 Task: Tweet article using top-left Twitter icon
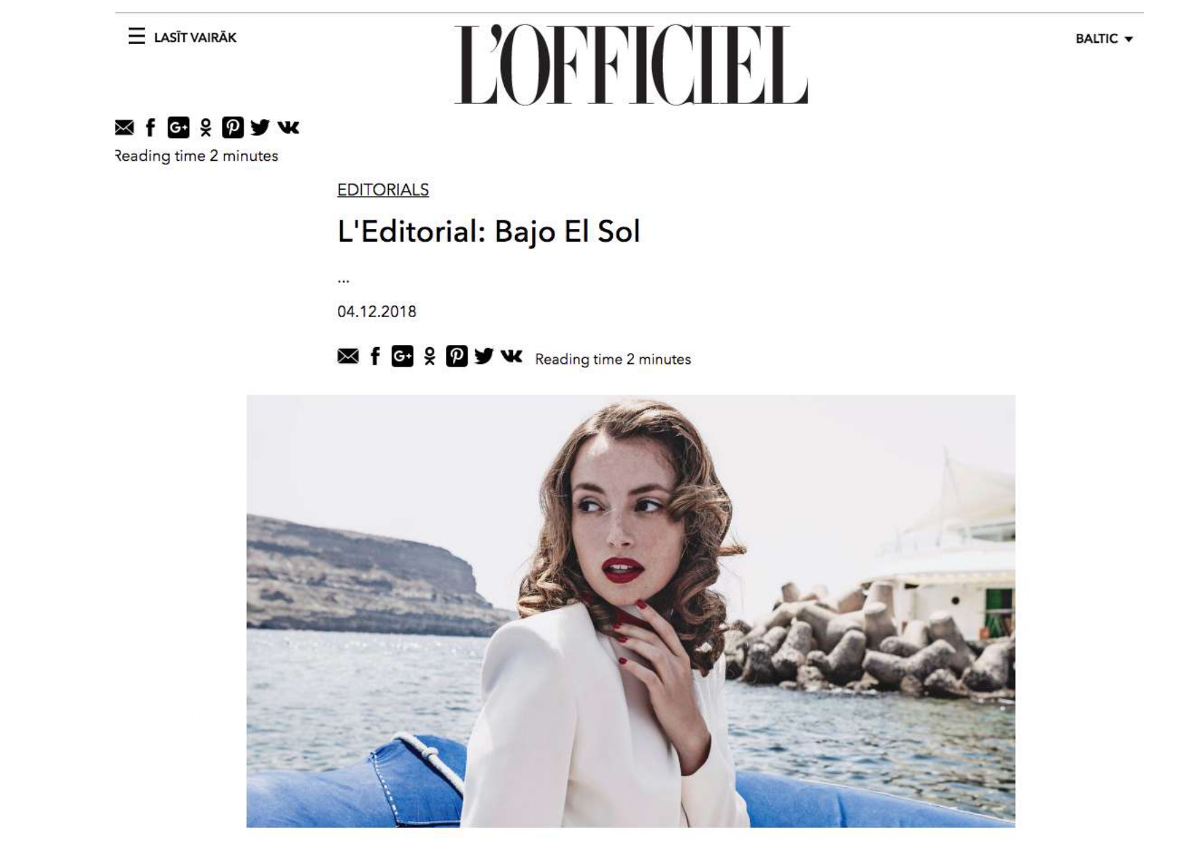coord(260,128)
